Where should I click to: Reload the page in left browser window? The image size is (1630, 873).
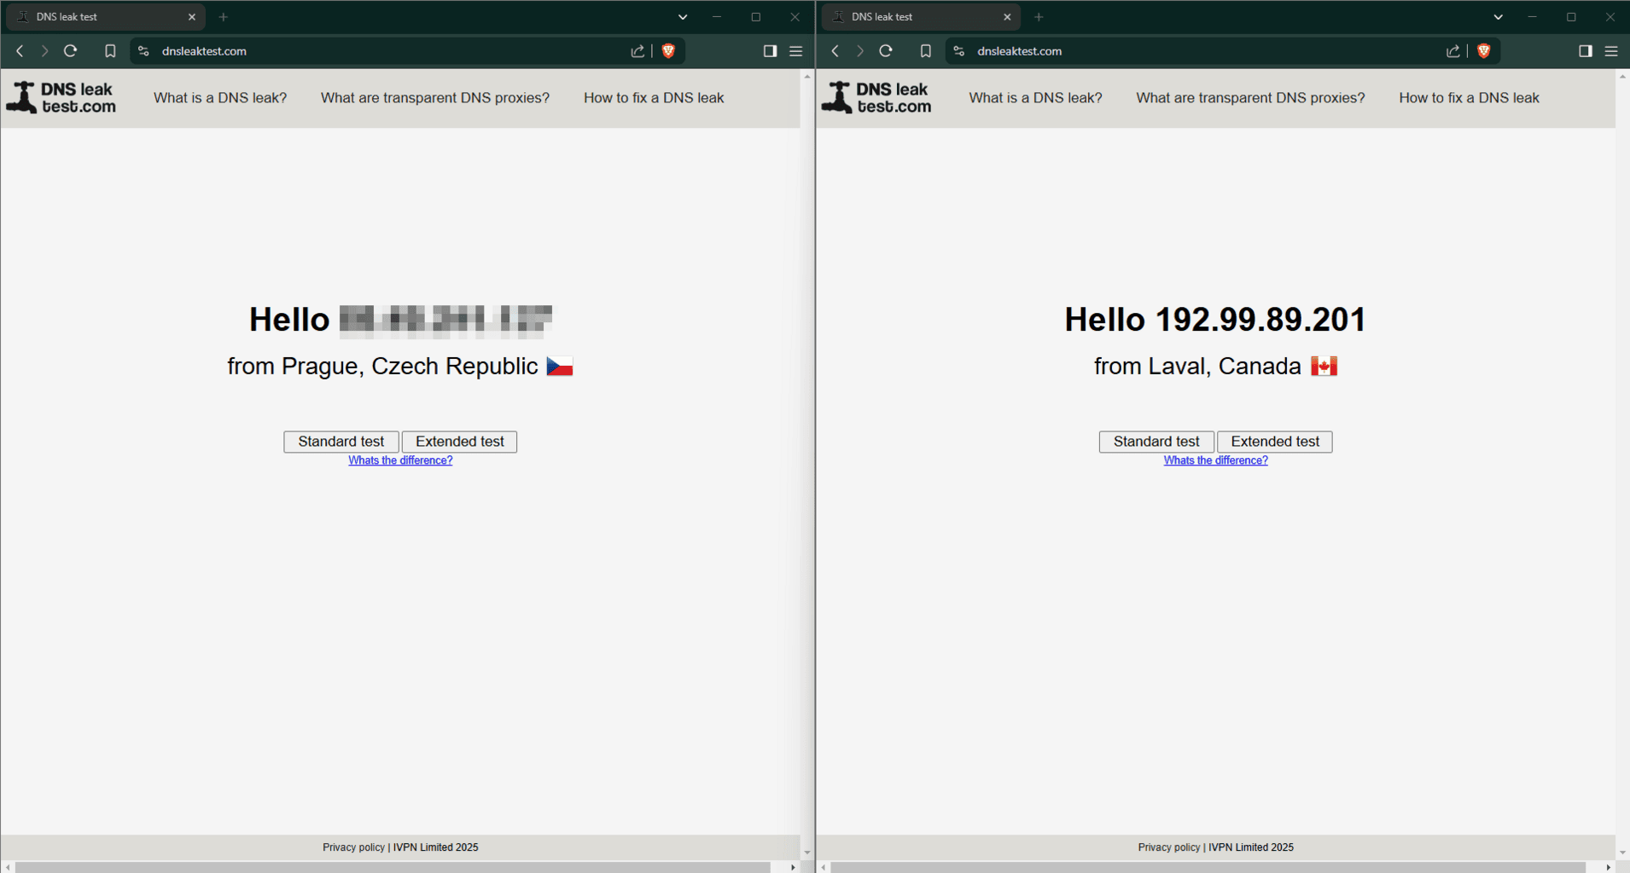71,51
